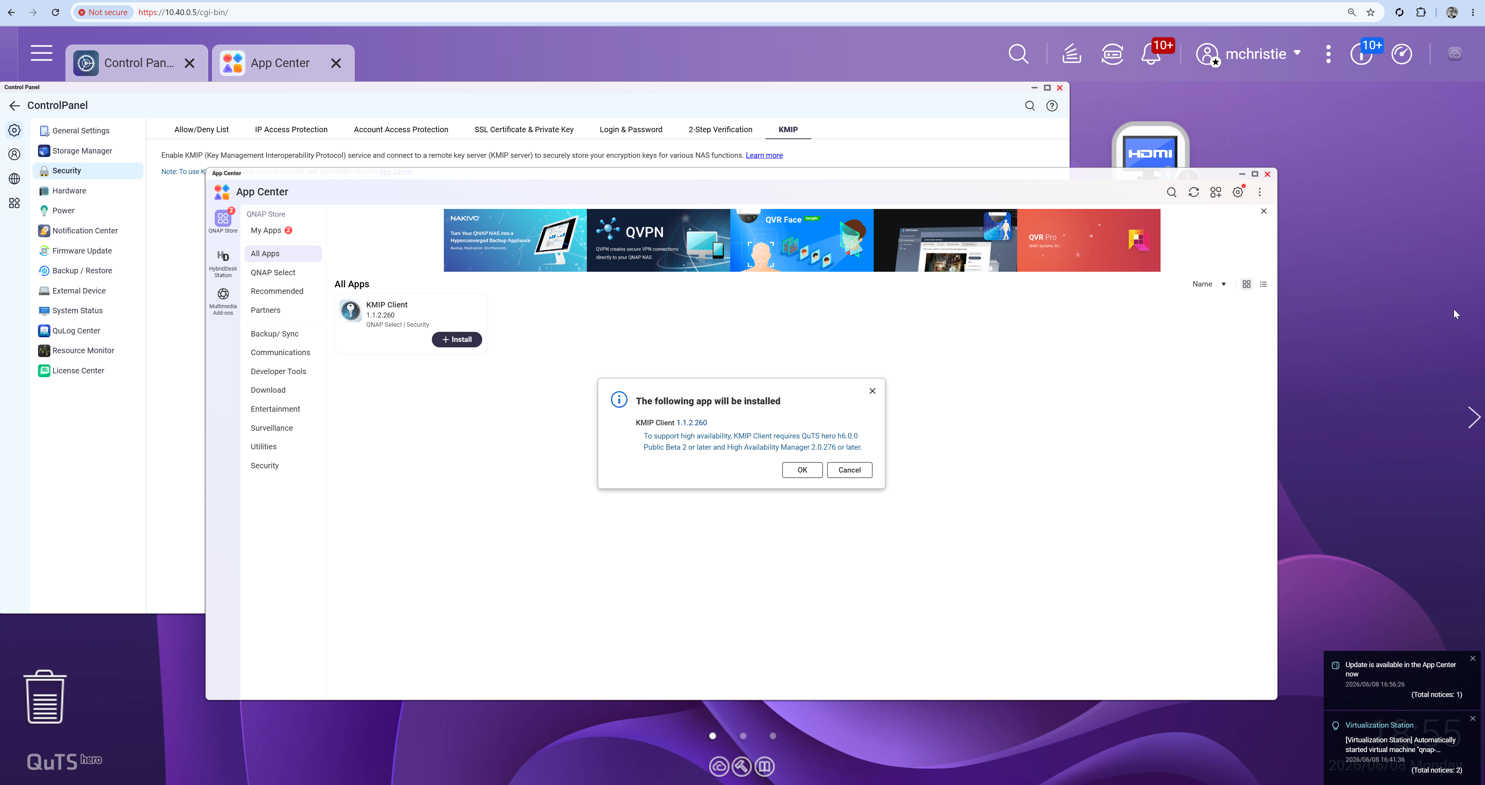Open License Center in Control Panel
1485x785 pixels.
click(x=88, y=371)
